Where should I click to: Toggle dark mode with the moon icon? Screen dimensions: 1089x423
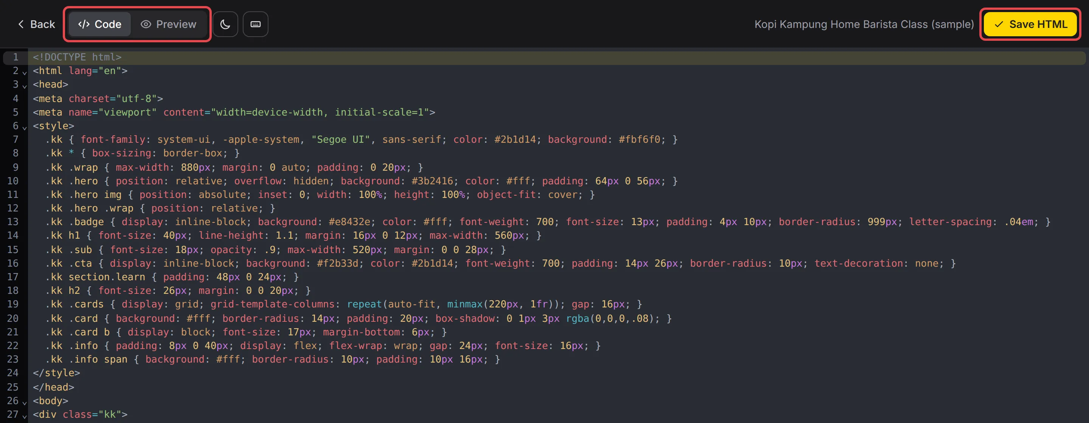[x=225, y=24]
